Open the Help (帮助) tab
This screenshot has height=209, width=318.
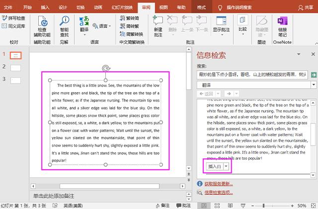pyautogui.click(x=181, y=7)
